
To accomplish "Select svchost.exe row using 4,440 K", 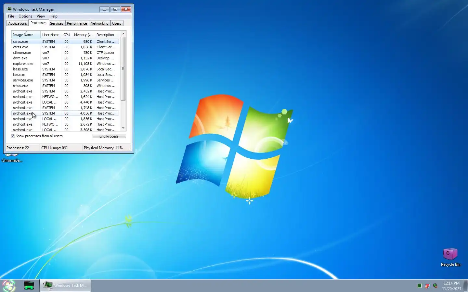I will pyautogui.click(x=65, y=102).
